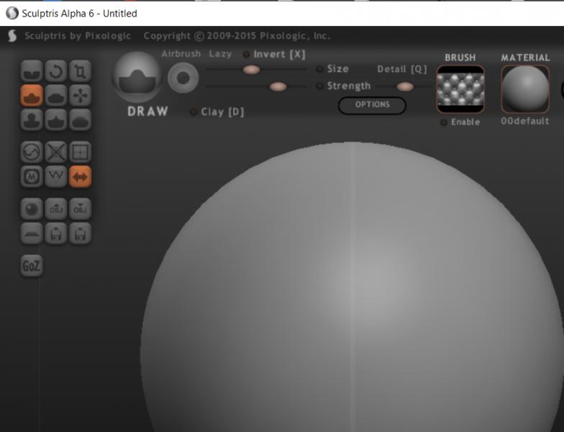Click the Strength slider handle
Image resolution: width=564 pixels, height=432 pixels.
click(278, 86)
